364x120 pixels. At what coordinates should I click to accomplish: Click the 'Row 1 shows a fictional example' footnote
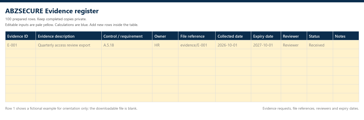coord(71,108)
